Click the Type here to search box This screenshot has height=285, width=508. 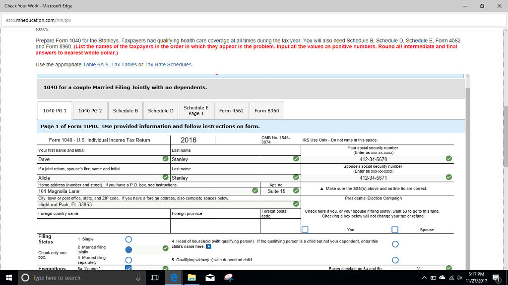pos(81,278)
